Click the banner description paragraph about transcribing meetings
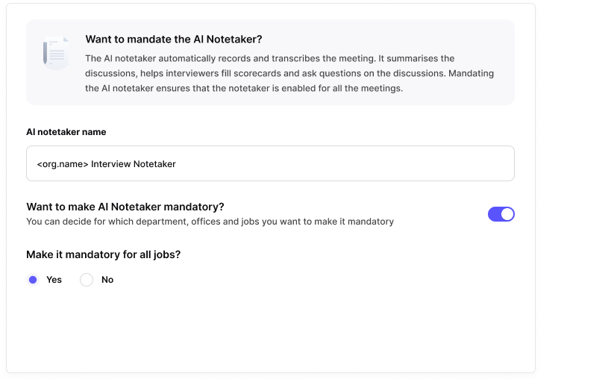The width and height of the screenshot is (614, 382). coord(289,73)
